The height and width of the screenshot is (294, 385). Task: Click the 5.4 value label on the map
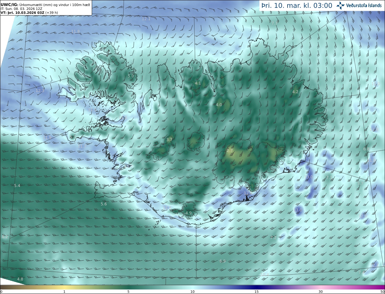[x=17, y=186]
